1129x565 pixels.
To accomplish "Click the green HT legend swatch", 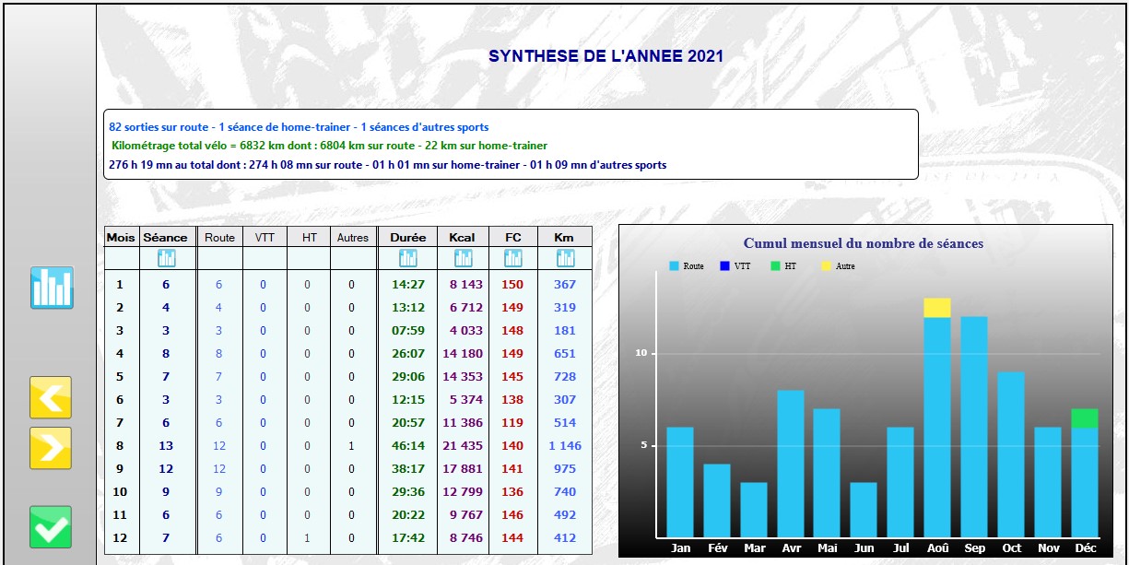I will (776, 266).
